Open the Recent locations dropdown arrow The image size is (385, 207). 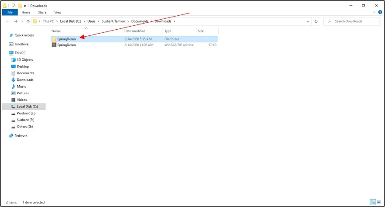[22, 21]
